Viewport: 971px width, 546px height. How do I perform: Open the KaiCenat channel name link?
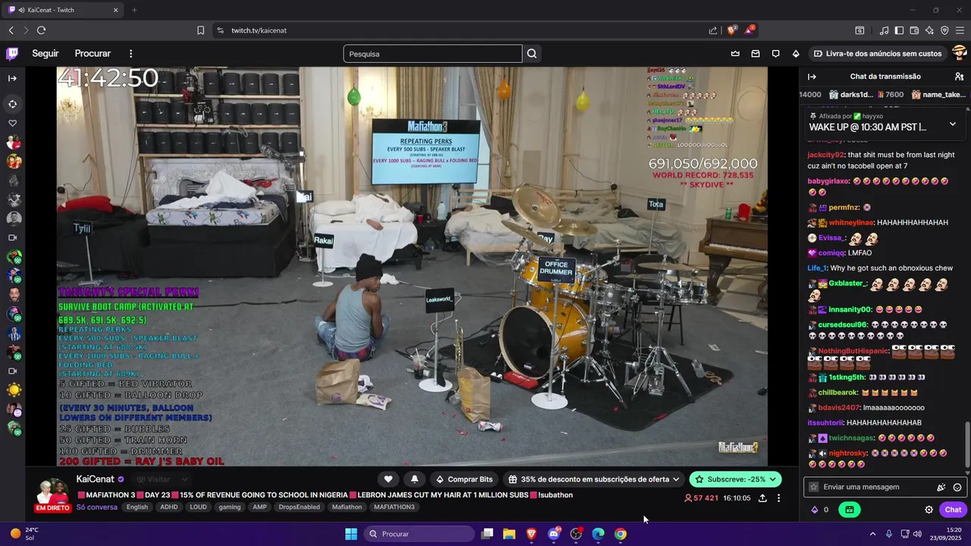[x=96, y=479]
